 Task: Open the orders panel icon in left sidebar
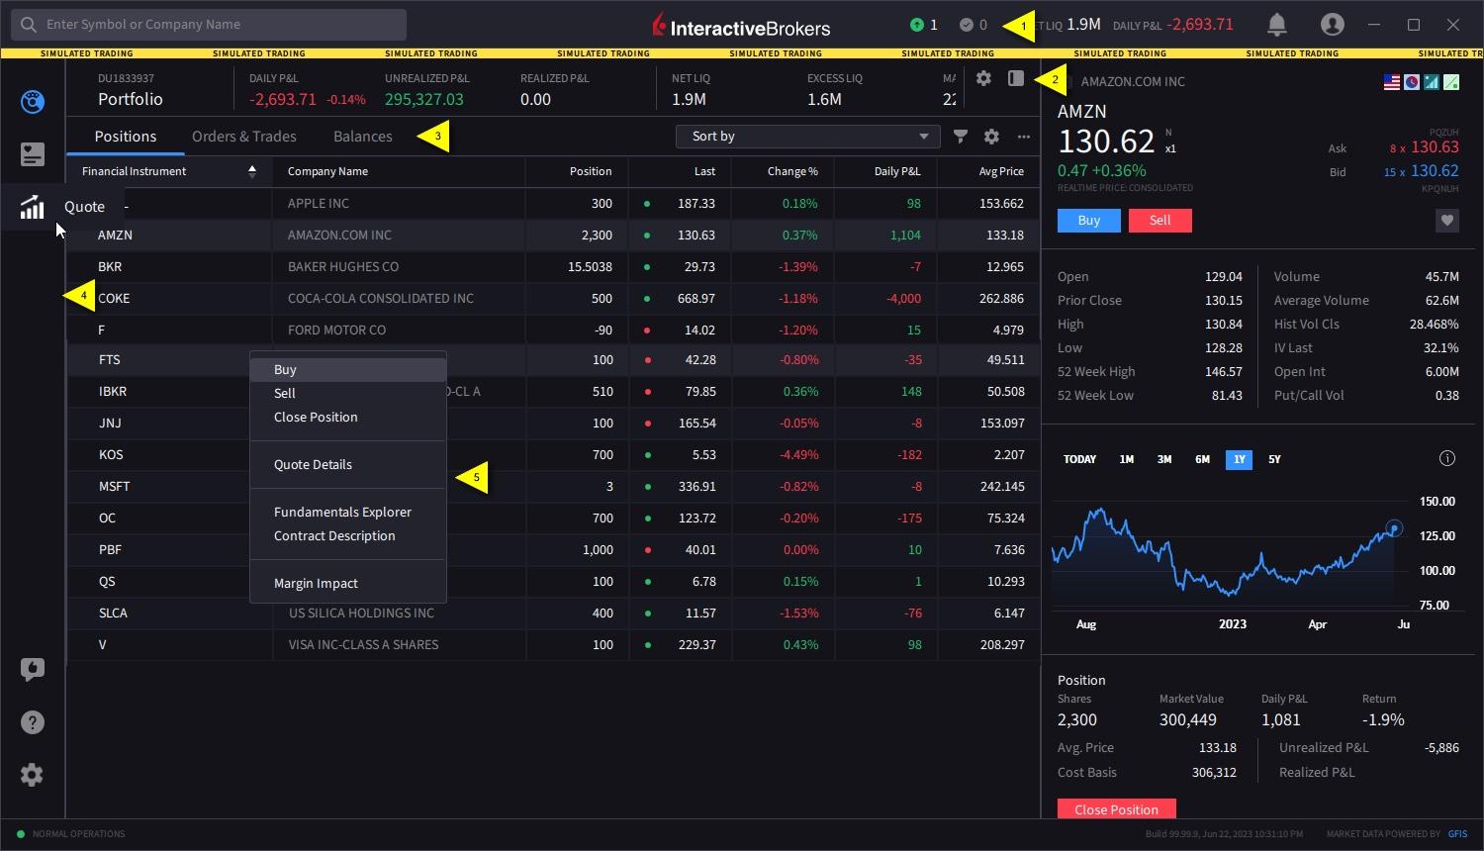tap(33, 153)
